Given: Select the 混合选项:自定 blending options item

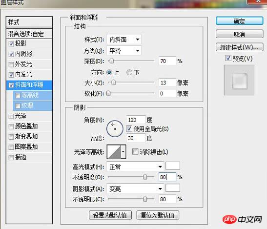Looking at the screenshot, I should tap(29, 34).
